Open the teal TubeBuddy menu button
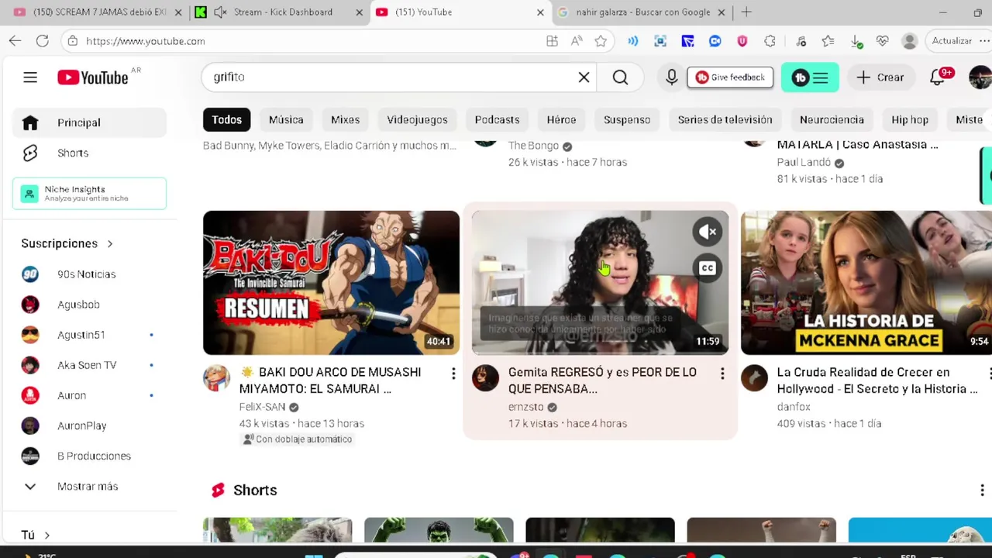The image size is (992, 558). pyautogui.click(x=810, y=77)
